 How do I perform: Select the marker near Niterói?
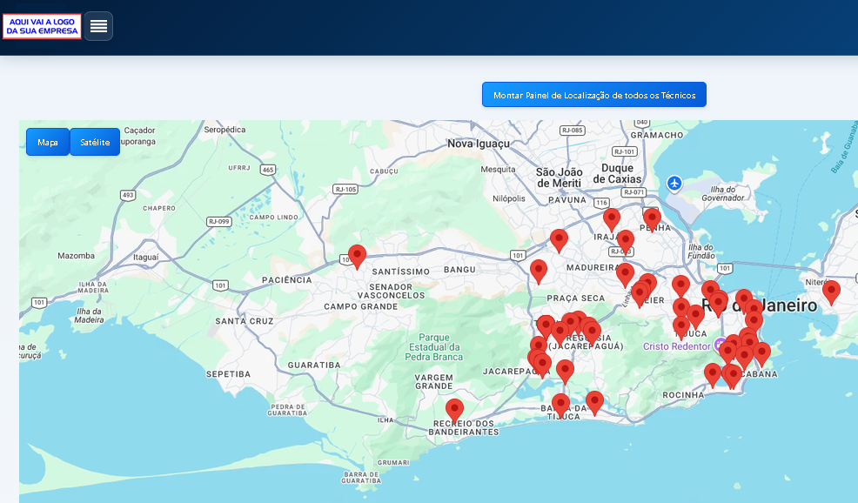pyautogui.click(x=831, y=292)
